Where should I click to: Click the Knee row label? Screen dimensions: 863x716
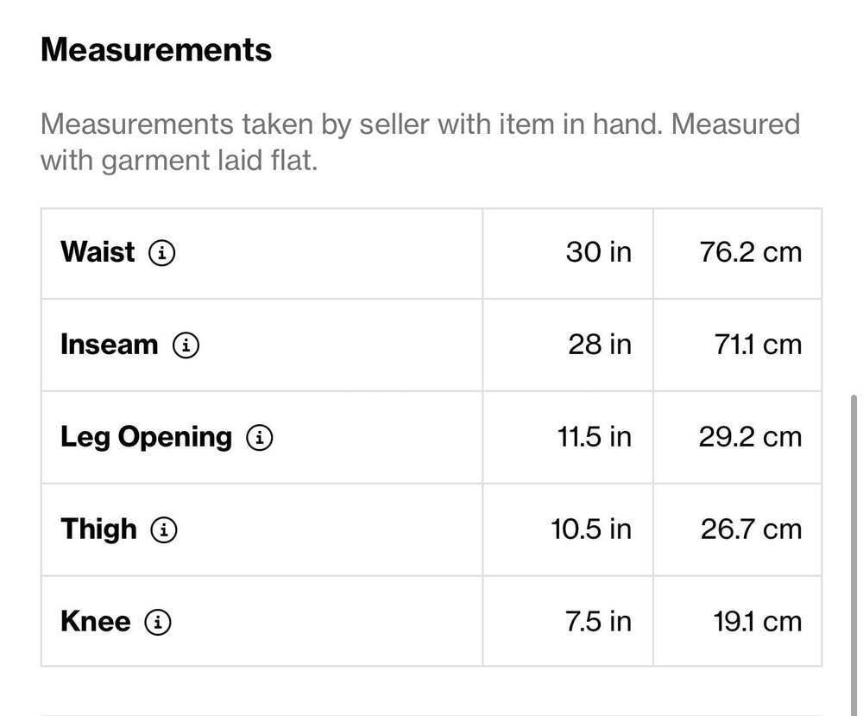[x=96, y=621]
